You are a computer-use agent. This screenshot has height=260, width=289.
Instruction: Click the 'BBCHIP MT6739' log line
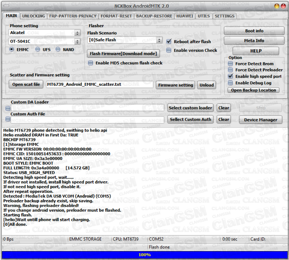pos(19,140)
